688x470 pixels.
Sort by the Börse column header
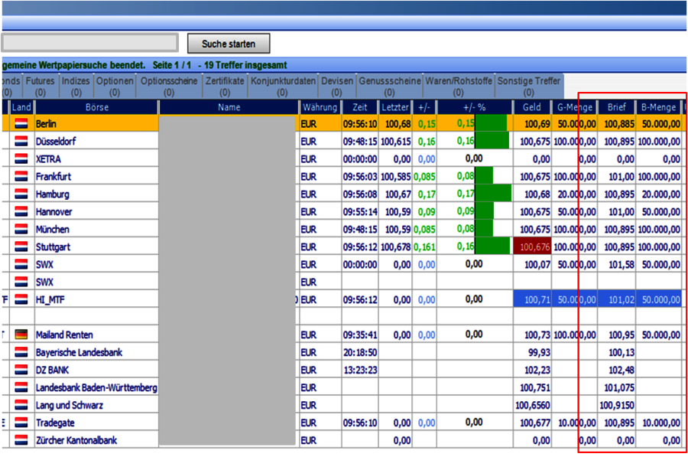click(x=96, y=107)
